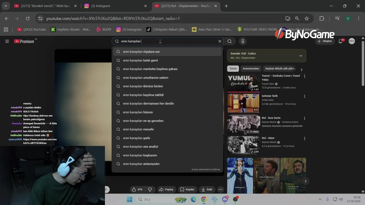Choose suggestion 'eren karayılan ikimize birden'
The image size is (365, 205).
[167, 86]
